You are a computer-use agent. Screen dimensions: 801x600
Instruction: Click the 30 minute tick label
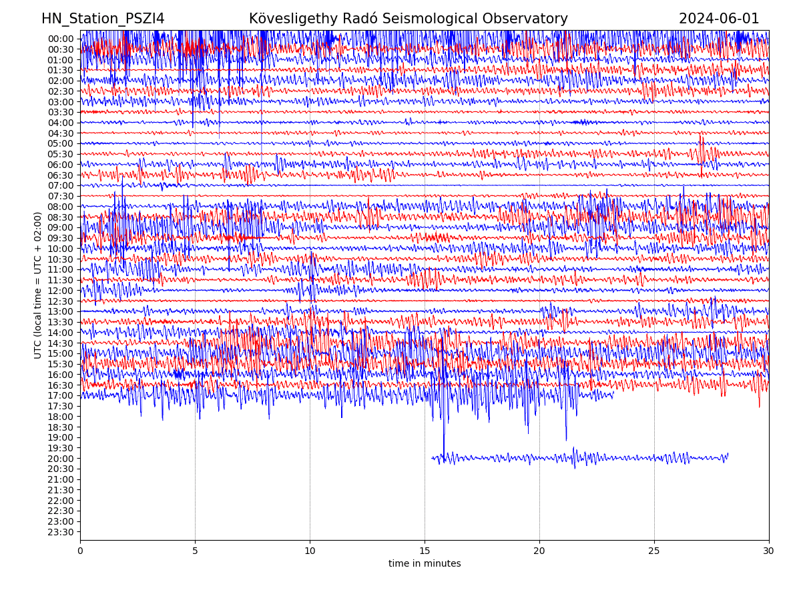pos(769,551)
